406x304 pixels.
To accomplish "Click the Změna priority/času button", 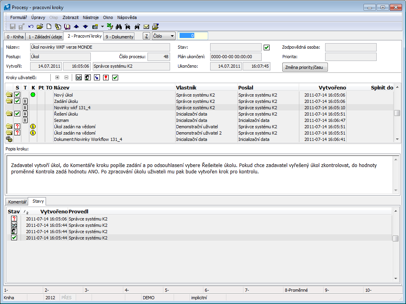I will tap(305, 67).
